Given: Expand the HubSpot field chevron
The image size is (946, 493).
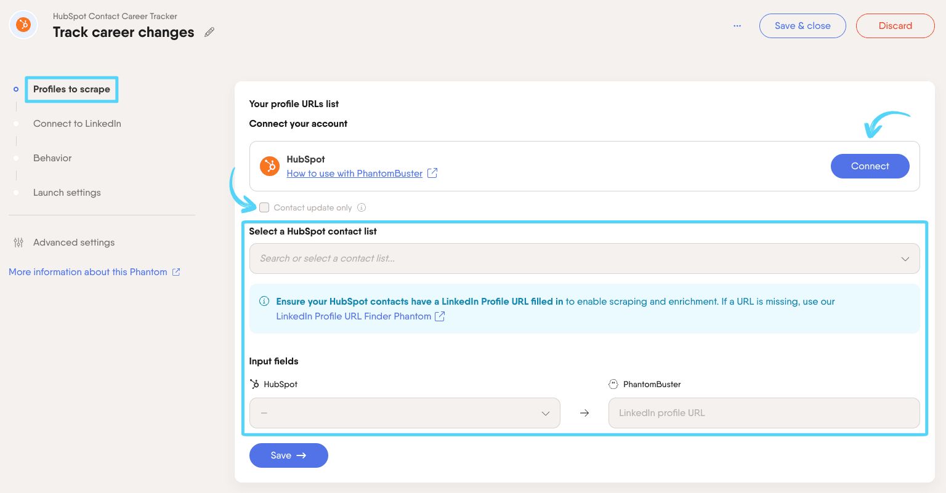Looking at the screenshot, I should click(x=545, y=413).
